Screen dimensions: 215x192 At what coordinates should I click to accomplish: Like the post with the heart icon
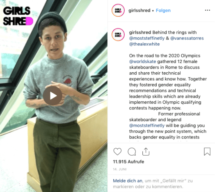click(x=117, y=152)
